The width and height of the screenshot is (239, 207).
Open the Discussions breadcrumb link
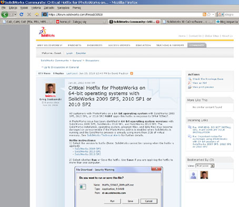tap(92, 61)
